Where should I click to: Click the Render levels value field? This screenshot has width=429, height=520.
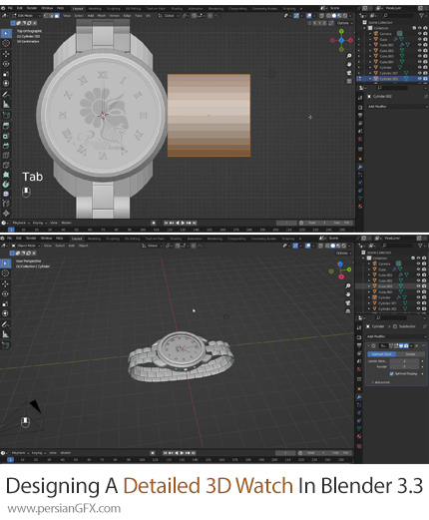tap(405, 366)
